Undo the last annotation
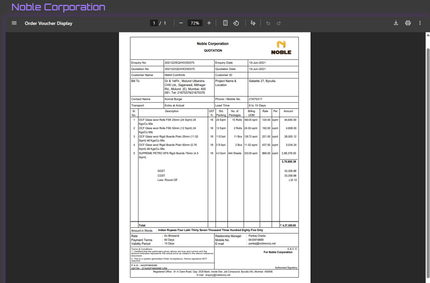430x283 pixels. pos(268,23)
